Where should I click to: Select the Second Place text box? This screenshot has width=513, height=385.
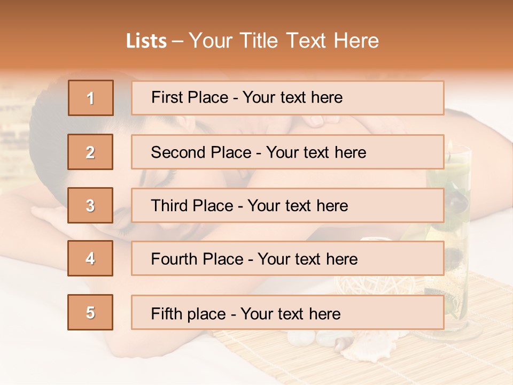click(x=287, y=152)
